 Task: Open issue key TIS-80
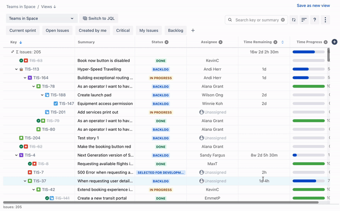click(x=48, y=129)
